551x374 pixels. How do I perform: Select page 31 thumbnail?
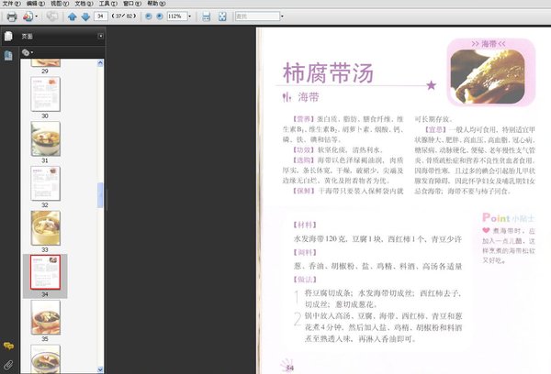45,138
